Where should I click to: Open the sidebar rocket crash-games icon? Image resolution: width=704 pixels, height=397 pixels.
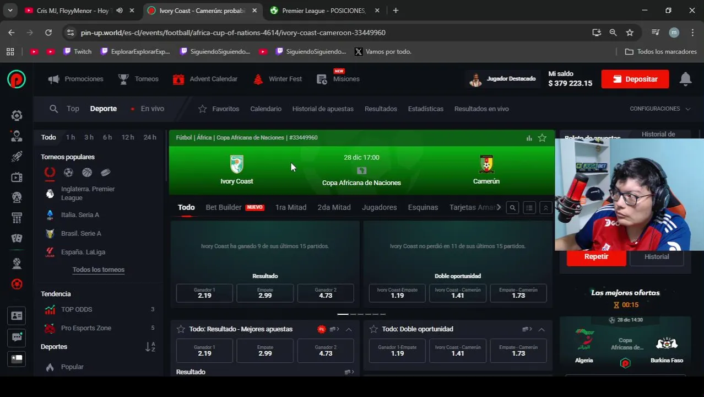pos(17,157)
